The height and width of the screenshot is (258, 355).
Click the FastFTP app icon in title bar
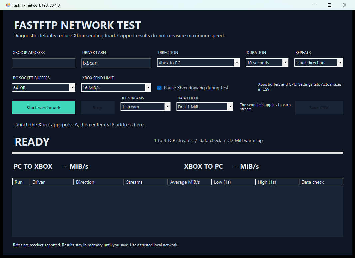pyautogui.click(x=8, y=5)
